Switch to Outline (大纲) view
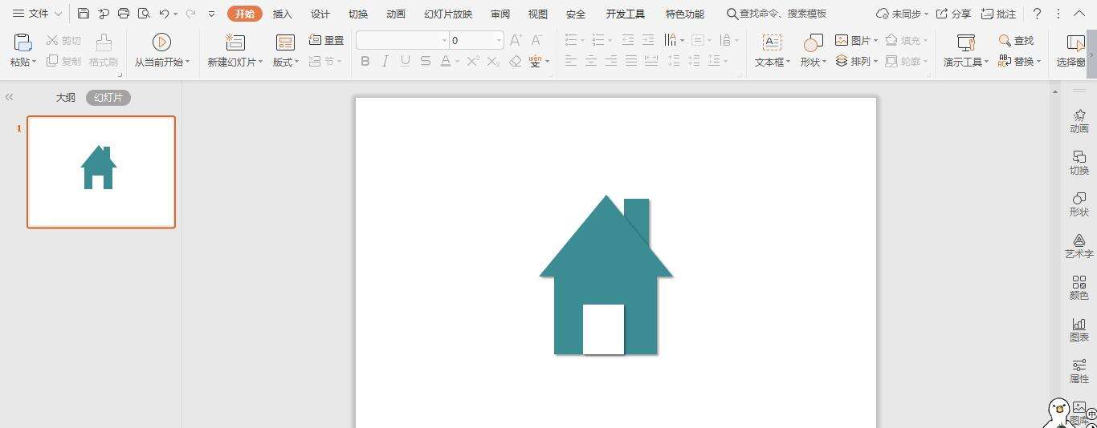Viewport: 1097px width, 428px height. coord(66,98)
